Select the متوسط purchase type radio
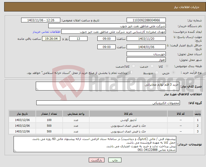Viewport: 206px width, 167px height. point(157,73)
